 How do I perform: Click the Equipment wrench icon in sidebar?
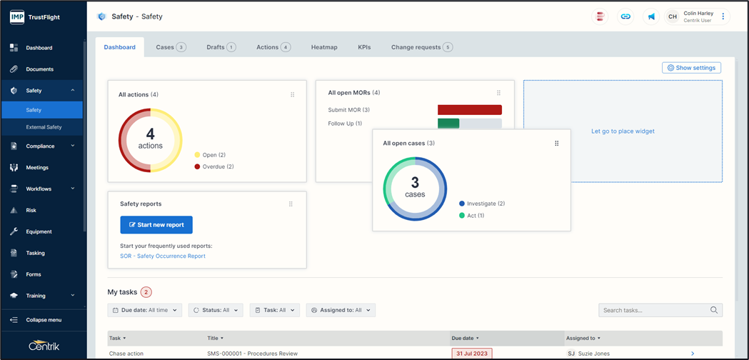[14, 231]
